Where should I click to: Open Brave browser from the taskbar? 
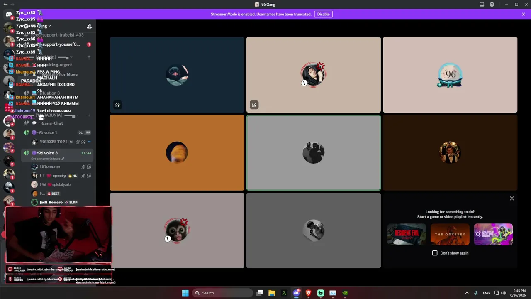tap(308, 293)
